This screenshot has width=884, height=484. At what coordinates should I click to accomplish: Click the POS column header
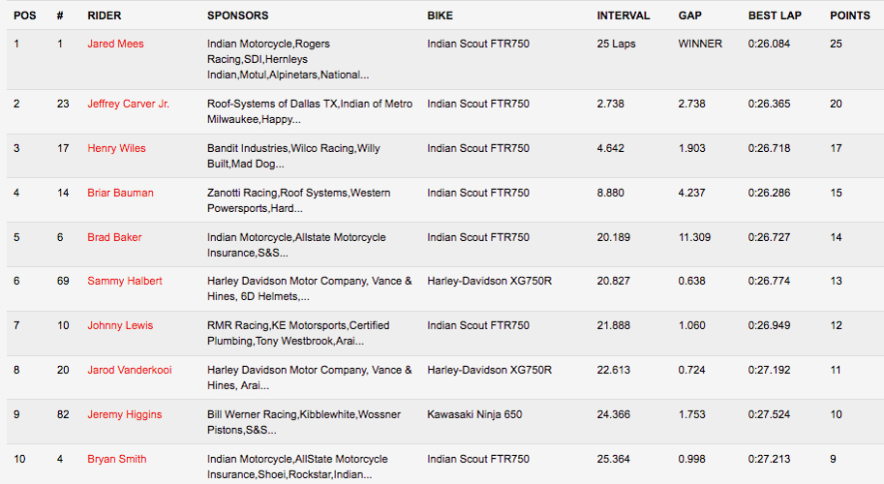click(x=24, y=16)
